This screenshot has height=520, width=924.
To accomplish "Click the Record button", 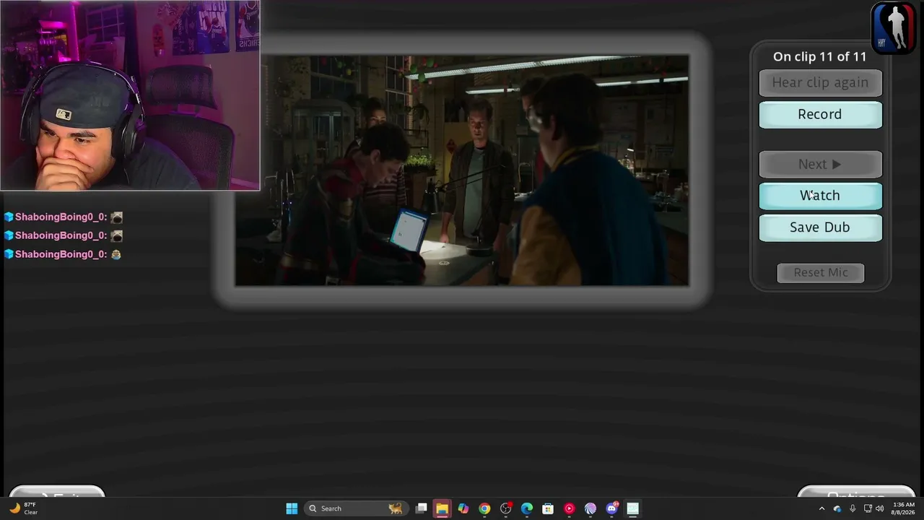I will click(x=820, y=115).
